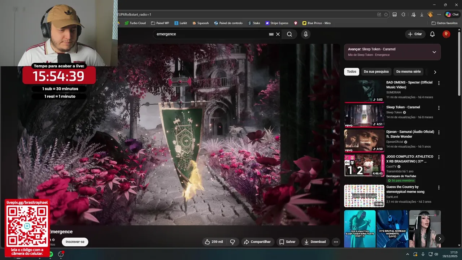Open YouTube notifications bell
The height and width of the screenshot is (260, 462).
click(432, 34)
